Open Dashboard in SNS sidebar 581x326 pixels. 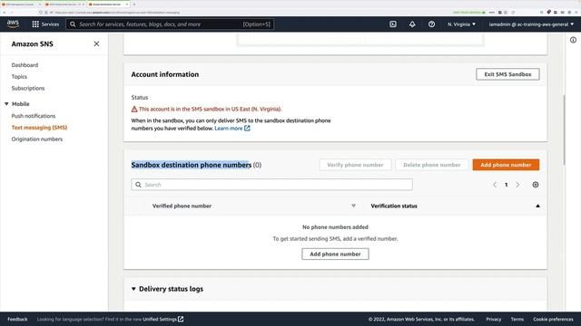point(25,65)
